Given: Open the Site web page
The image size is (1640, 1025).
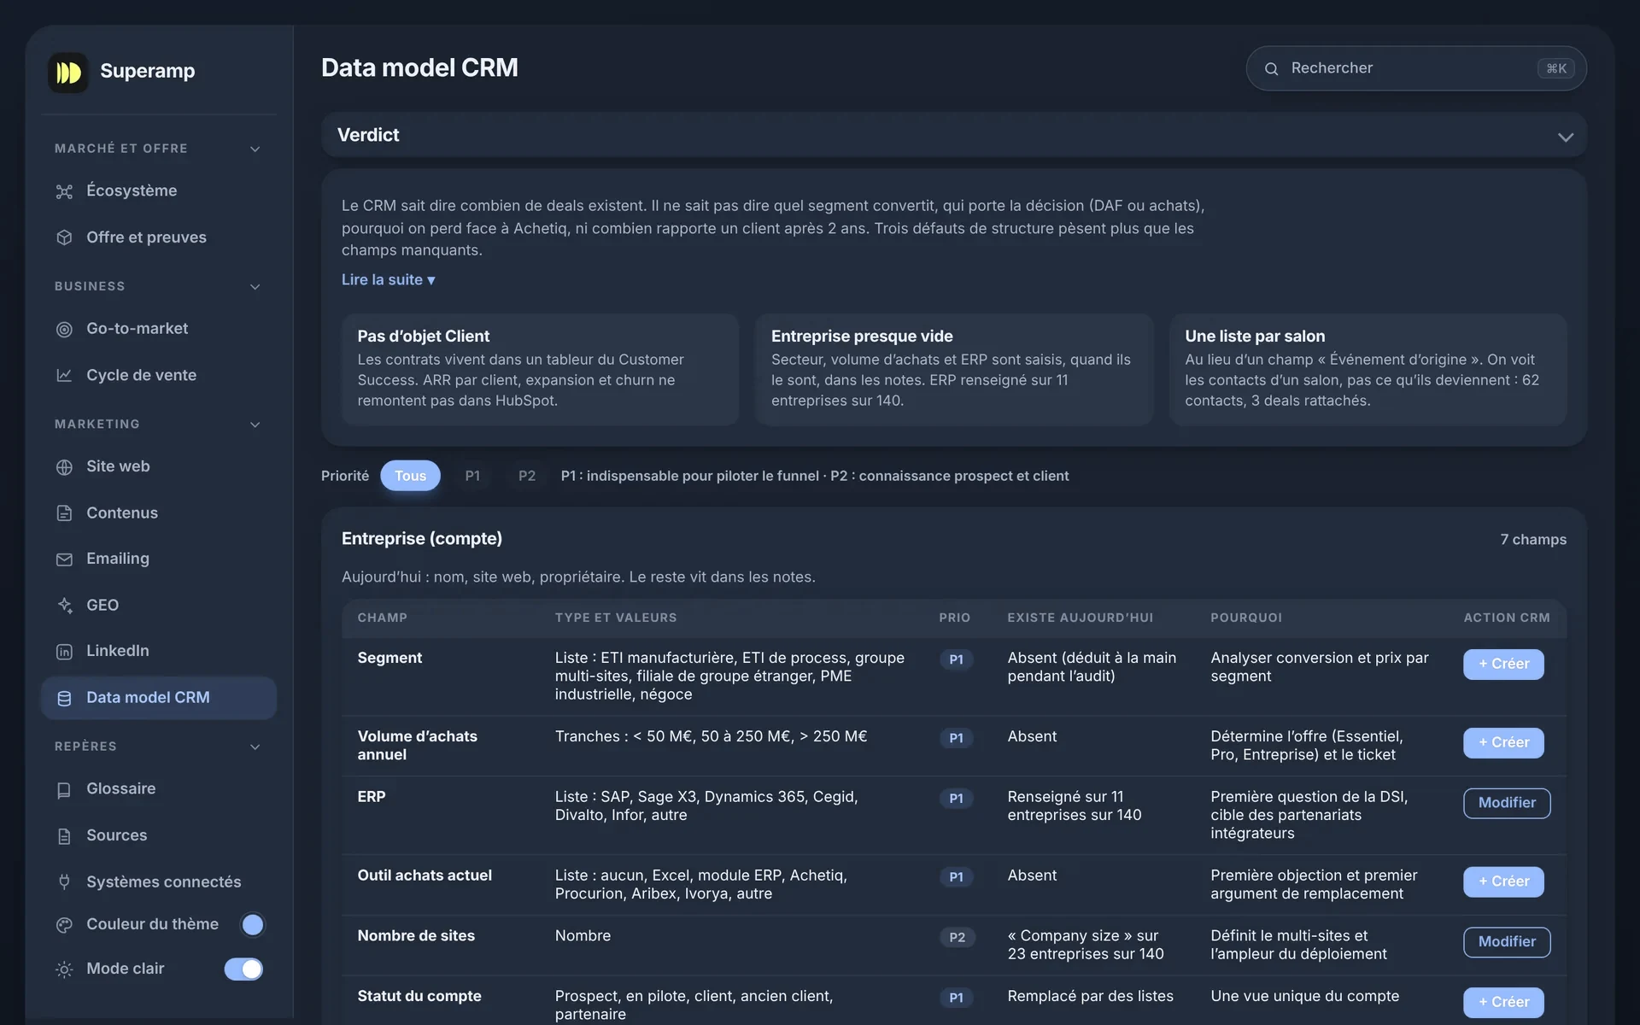Looking at the screenshot, I should tap(159, 466).
